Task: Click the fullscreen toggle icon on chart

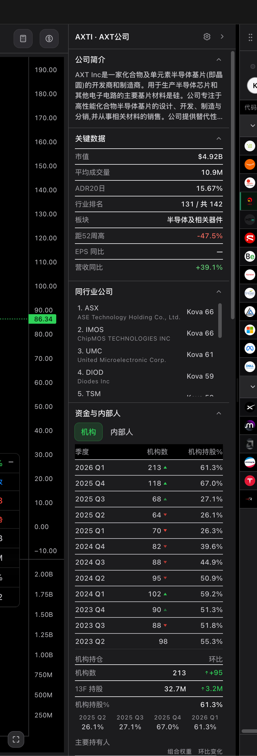Action: click(16, 739)
